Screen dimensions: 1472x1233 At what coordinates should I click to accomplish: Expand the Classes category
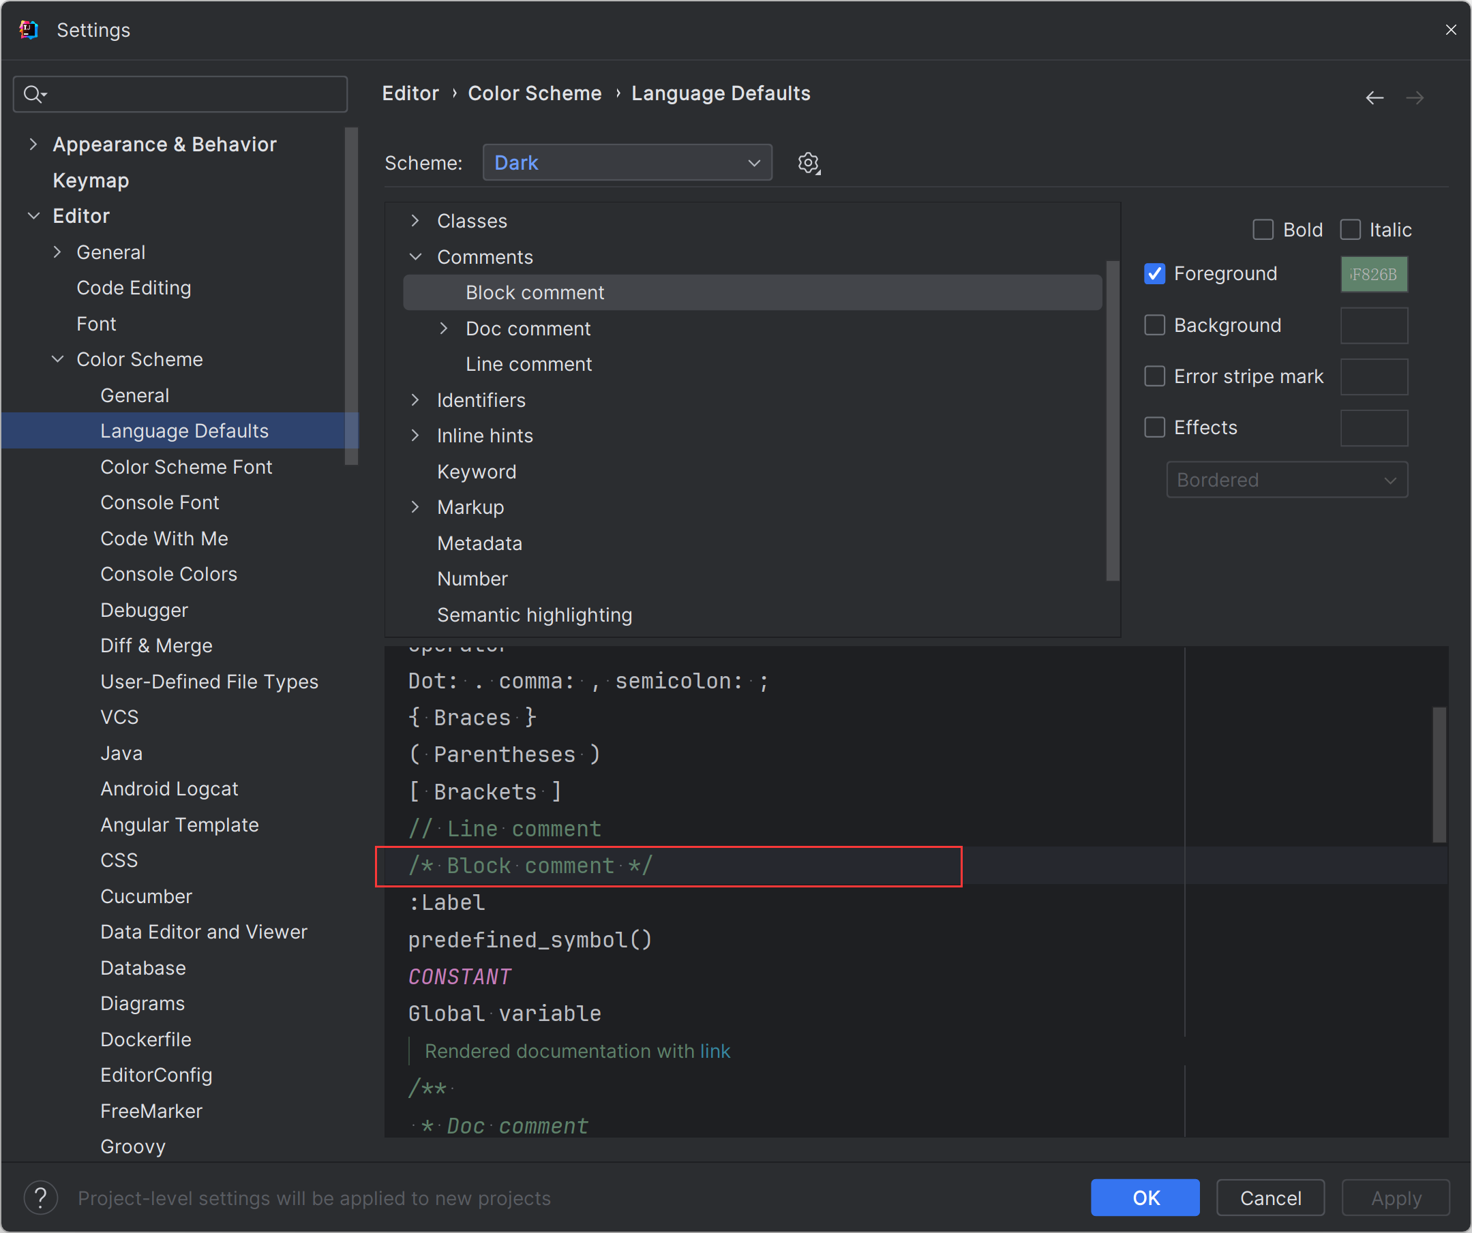[x=415, y=221]
